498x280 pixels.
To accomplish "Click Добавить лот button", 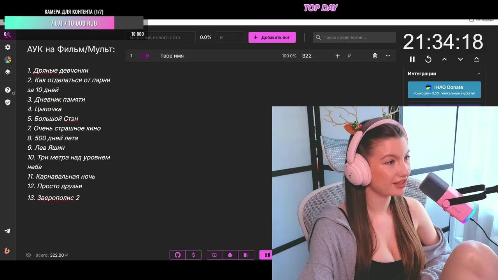I will 272,37.
